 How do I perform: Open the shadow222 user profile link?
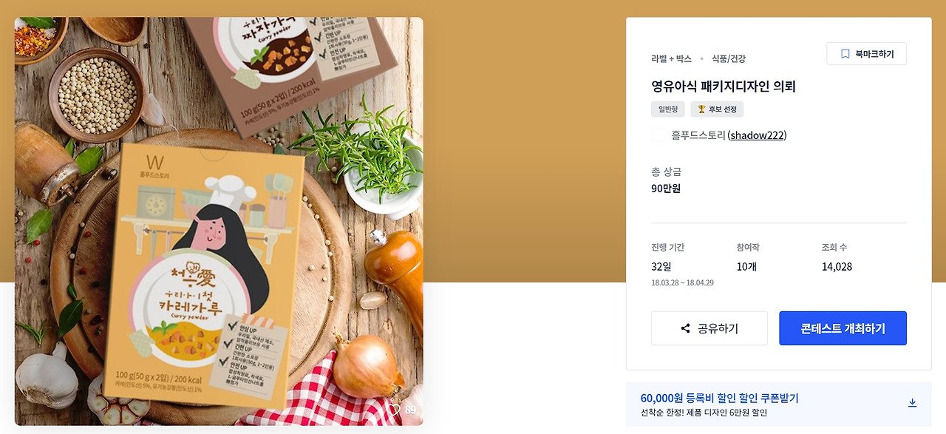coord(757,135)
